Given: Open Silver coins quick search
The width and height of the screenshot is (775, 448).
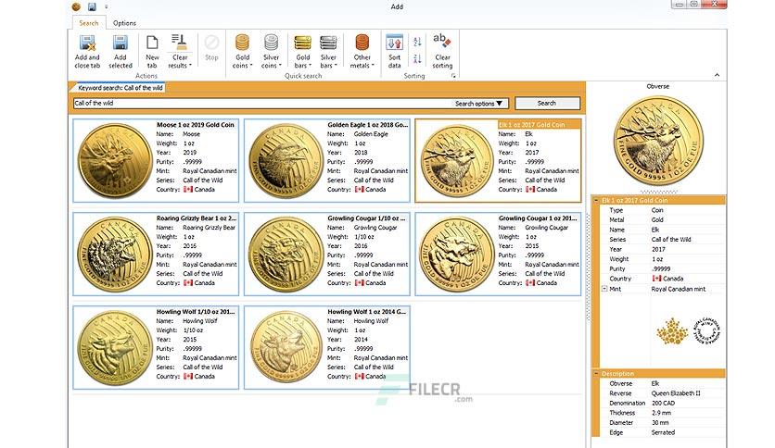Looking at the screenshot, I should [x=271, y=51].
